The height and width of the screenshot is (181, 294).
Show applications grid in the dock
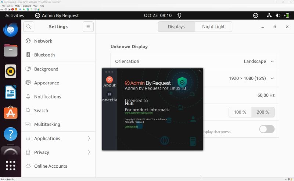pos(11,166)
